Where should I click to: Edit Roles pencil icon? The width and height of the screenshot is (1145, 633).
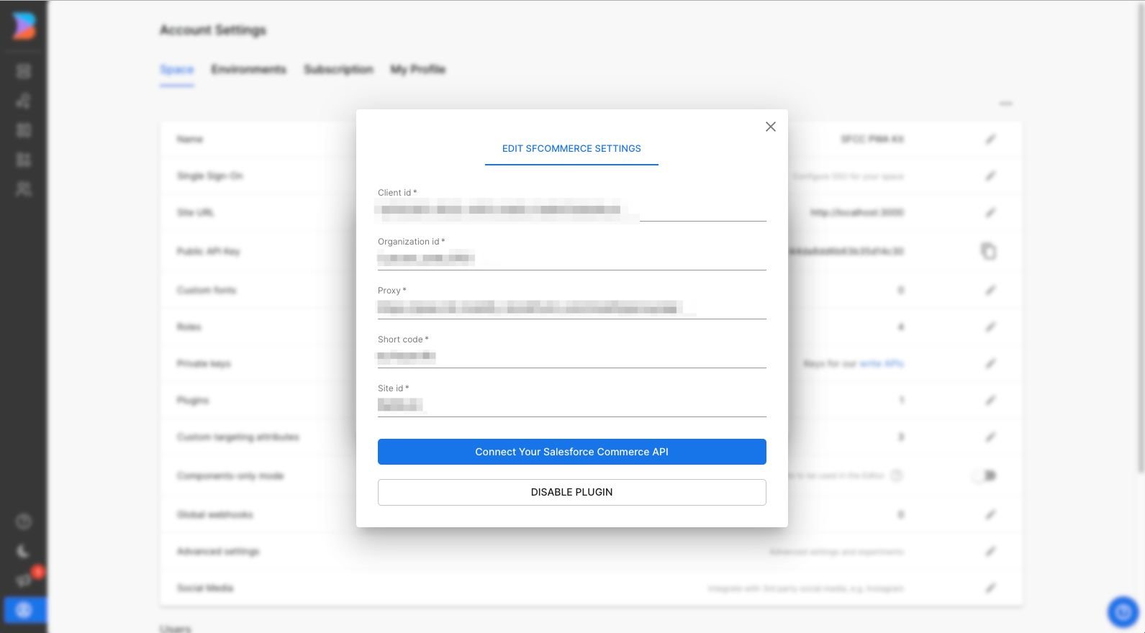click(x=991, y=327)
